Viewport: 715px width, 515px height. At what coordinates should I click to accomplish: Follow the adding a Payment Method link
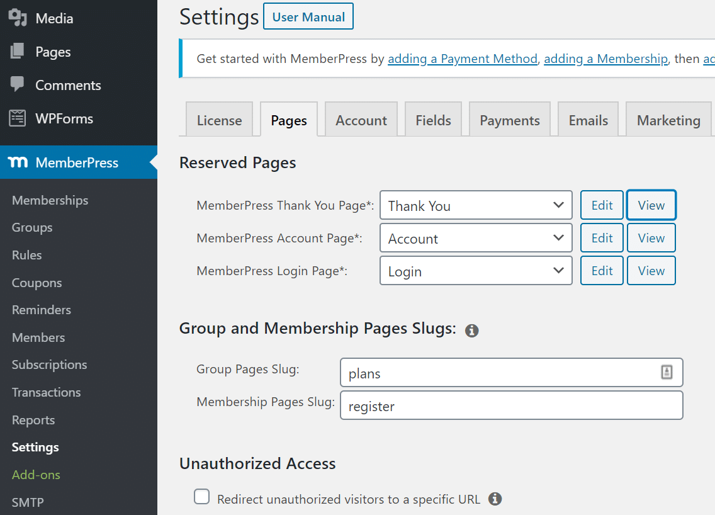[463, 59]
